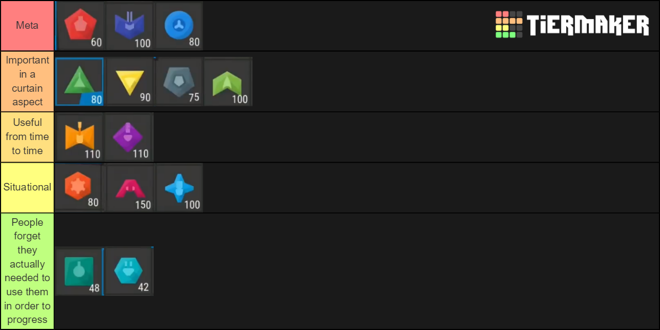660x330 pixels.
Task: Click the 'Important in a curtain aspect' tier label
Action: click(x=27, y=80)
